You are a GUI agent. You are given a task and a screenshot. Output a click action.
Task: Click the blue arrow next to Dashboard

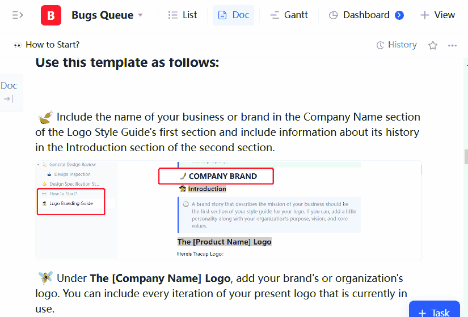click(399, 15)
